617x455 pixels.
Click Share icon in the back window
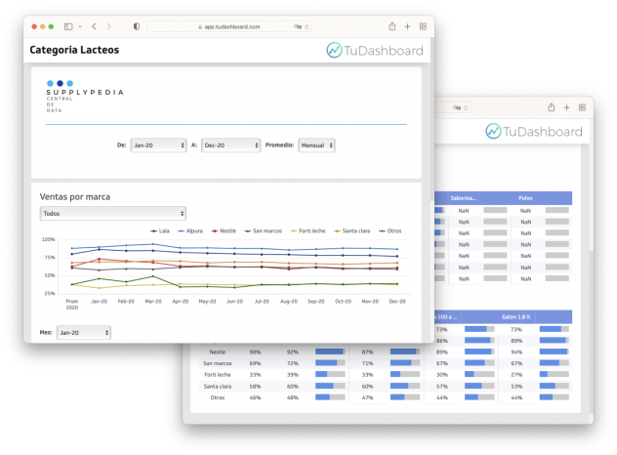point(552,107)
